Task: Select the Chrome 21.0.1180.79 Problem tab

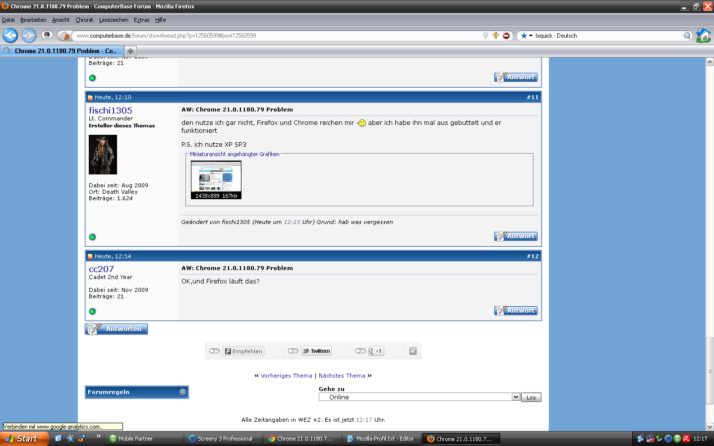Action: coord(61,51)
